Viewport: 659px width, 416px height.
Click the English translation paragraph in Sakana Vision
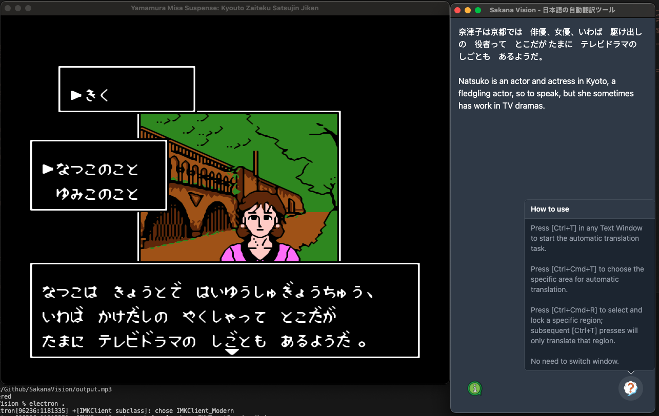(x=546, y=93)
